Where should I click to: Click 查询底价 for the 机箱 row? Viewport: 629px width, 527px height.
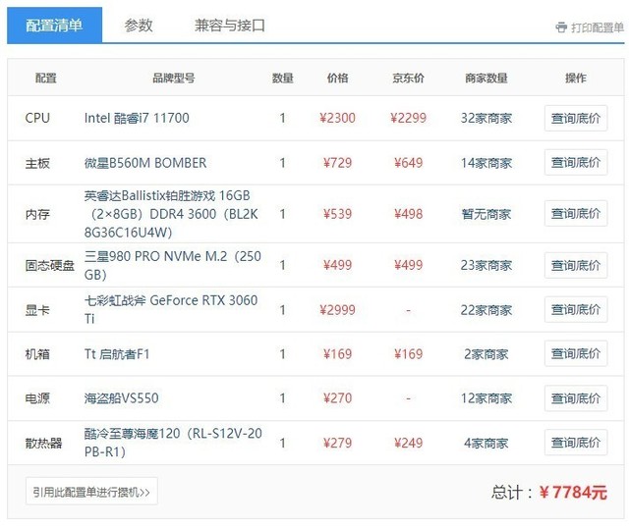tap(576, 353)
